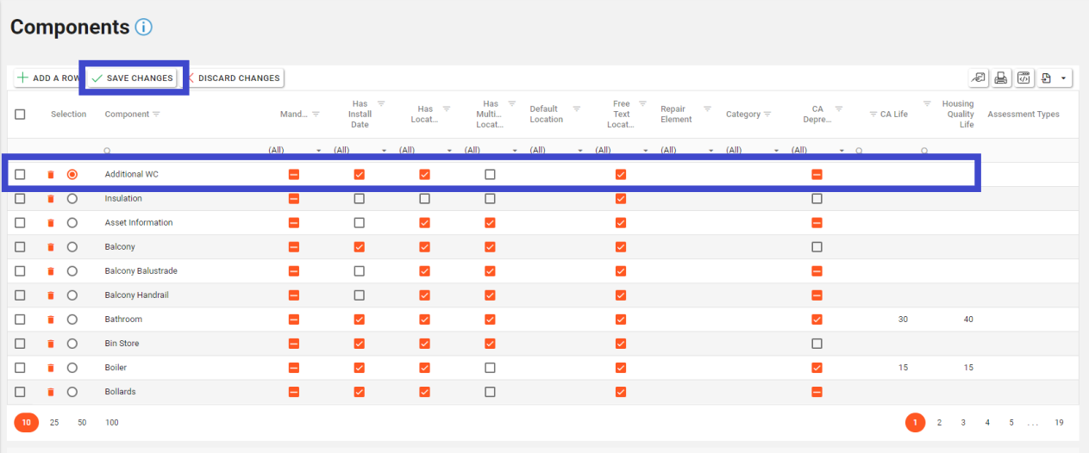Set page size to 25 rows
Screen dimensions: 1089x453
[54, 423]
